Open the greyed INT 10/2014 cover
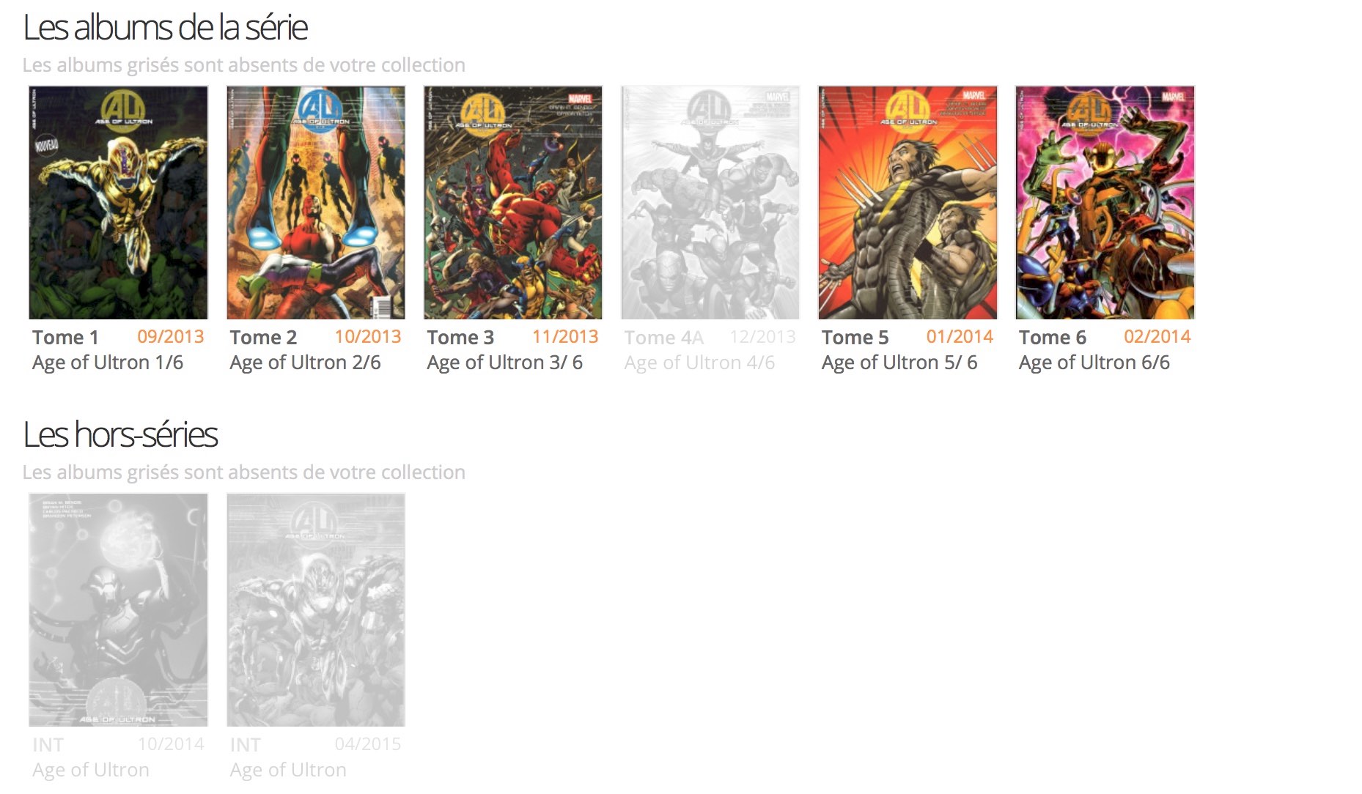 (x=118, y=609)
